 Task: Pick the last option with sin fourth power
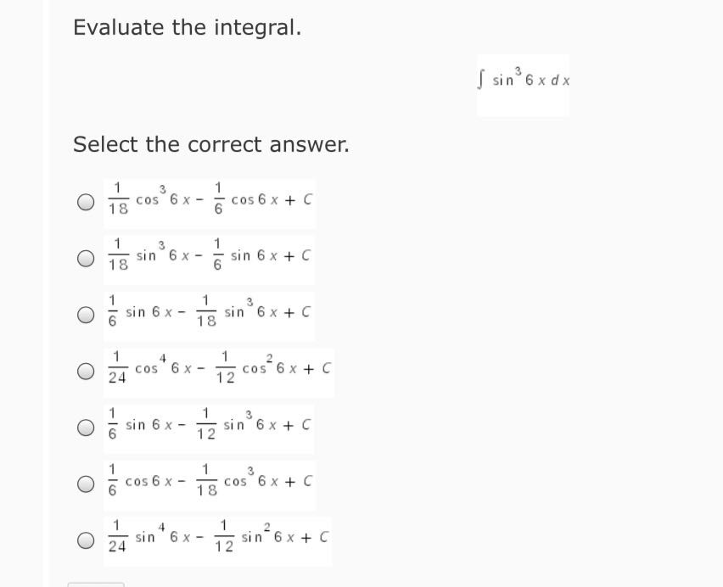[85, 539]
